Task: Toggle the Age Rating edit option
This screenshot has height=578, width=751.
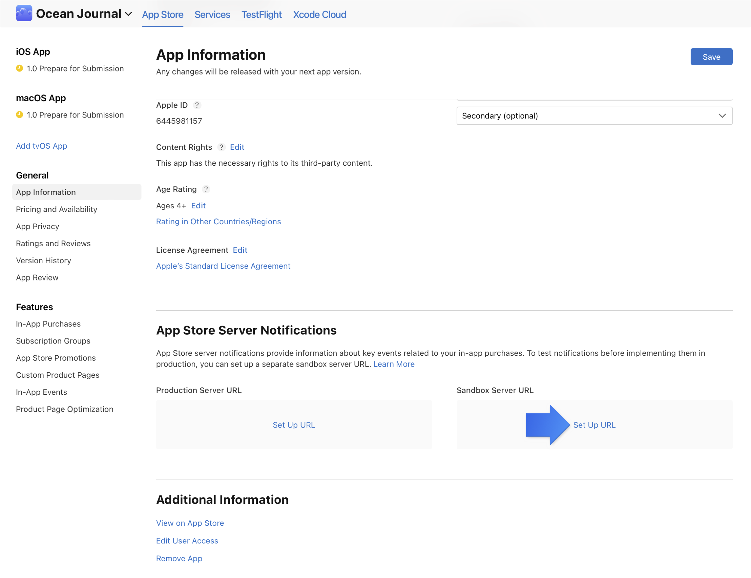Action: [x=199, y=205]
